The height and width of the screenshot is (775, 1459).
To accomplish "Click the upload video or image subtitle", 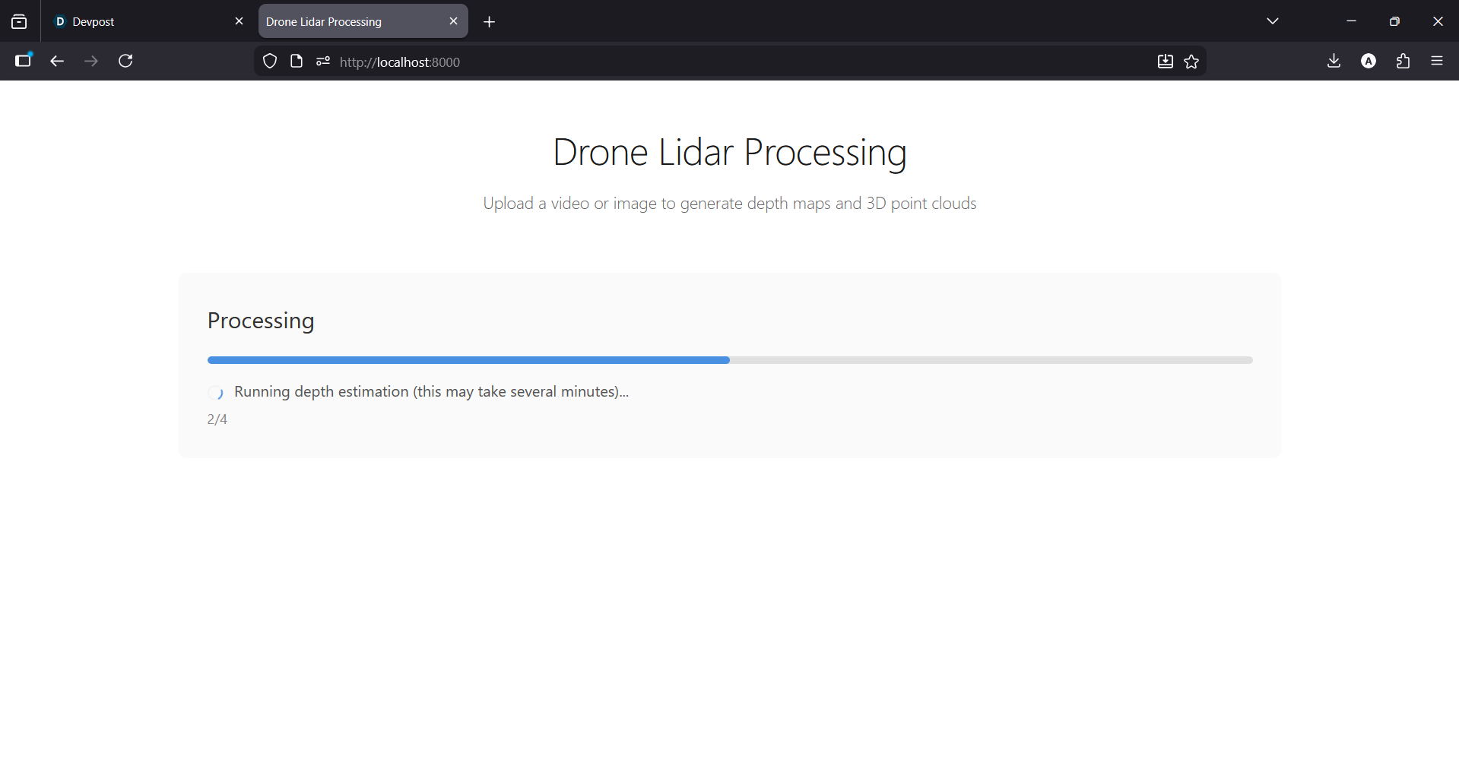I will click(x=730, y=204).
